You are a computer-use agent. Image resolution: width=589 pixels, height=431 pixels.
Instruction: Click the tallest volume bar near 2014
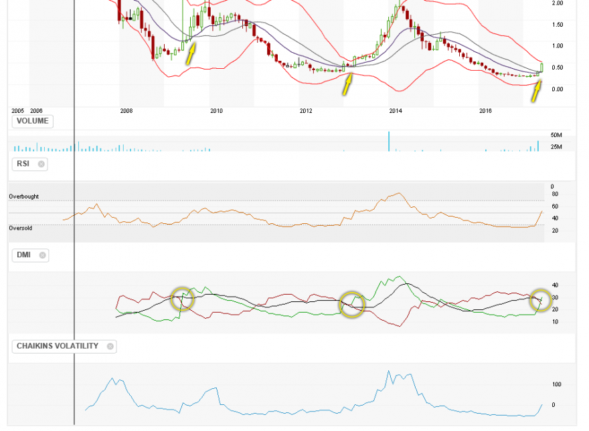[x=389, y=142]
